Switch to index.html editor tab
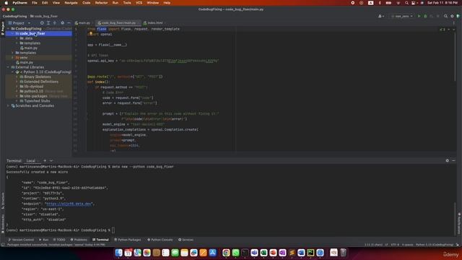This screenshot has width=462, height=260. coord(153,22)
